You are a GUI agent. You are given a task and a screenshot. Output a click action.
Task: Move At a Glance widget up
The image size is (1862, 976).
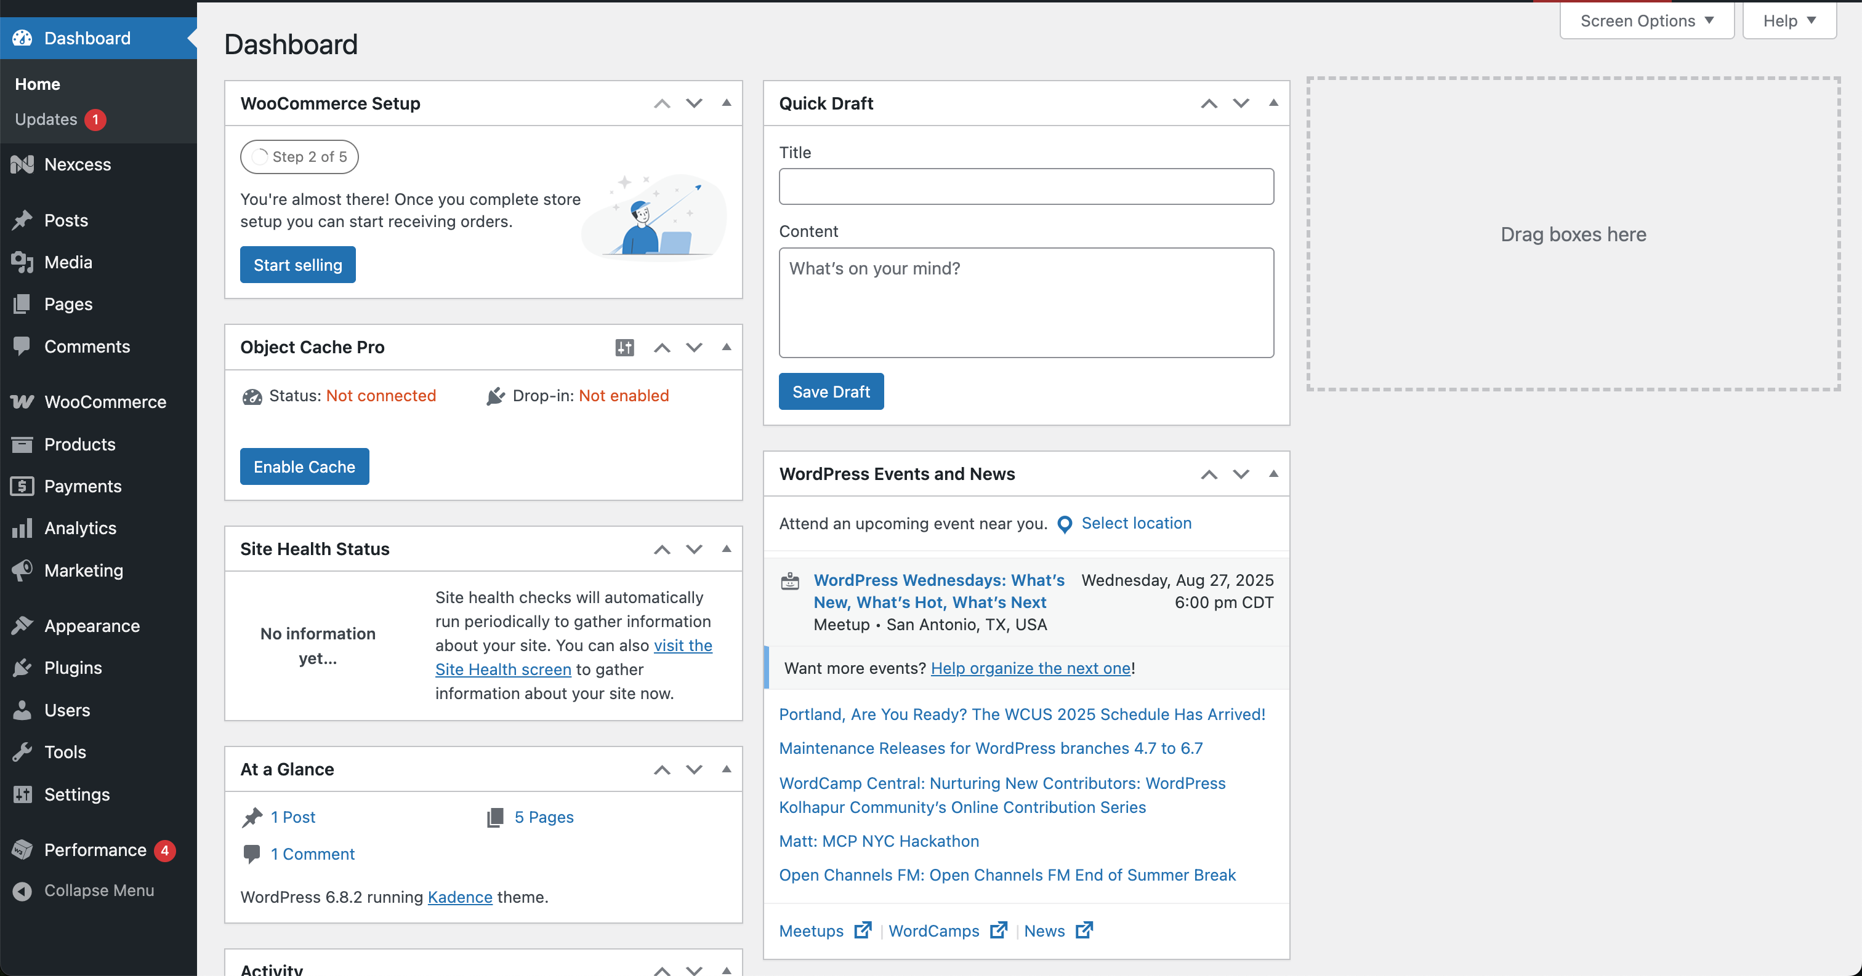click(662, 769)
